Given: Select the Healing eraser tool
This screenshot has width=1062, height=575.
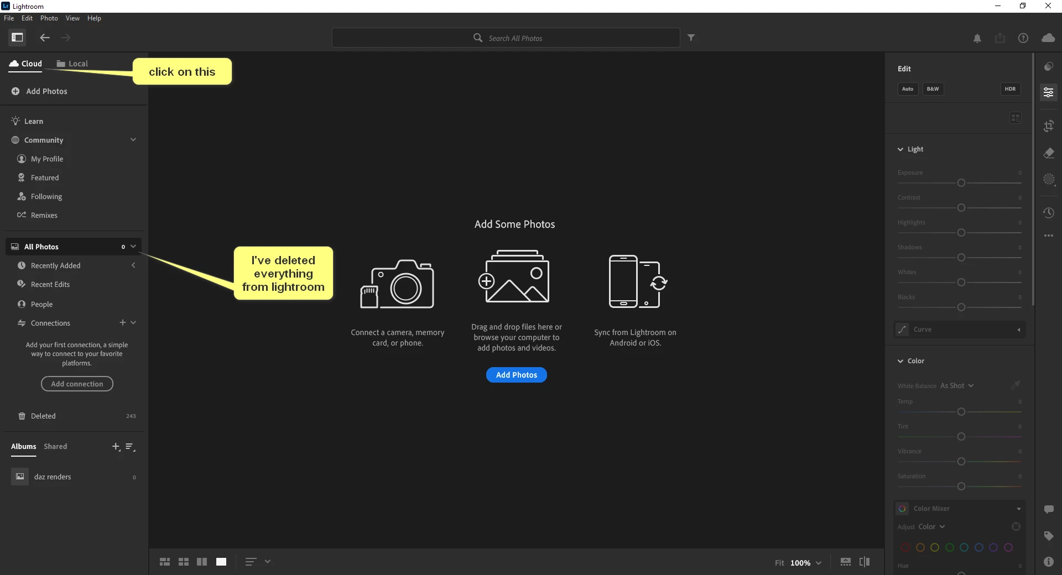Looking at the screenshot, I should coord(1049,153).
